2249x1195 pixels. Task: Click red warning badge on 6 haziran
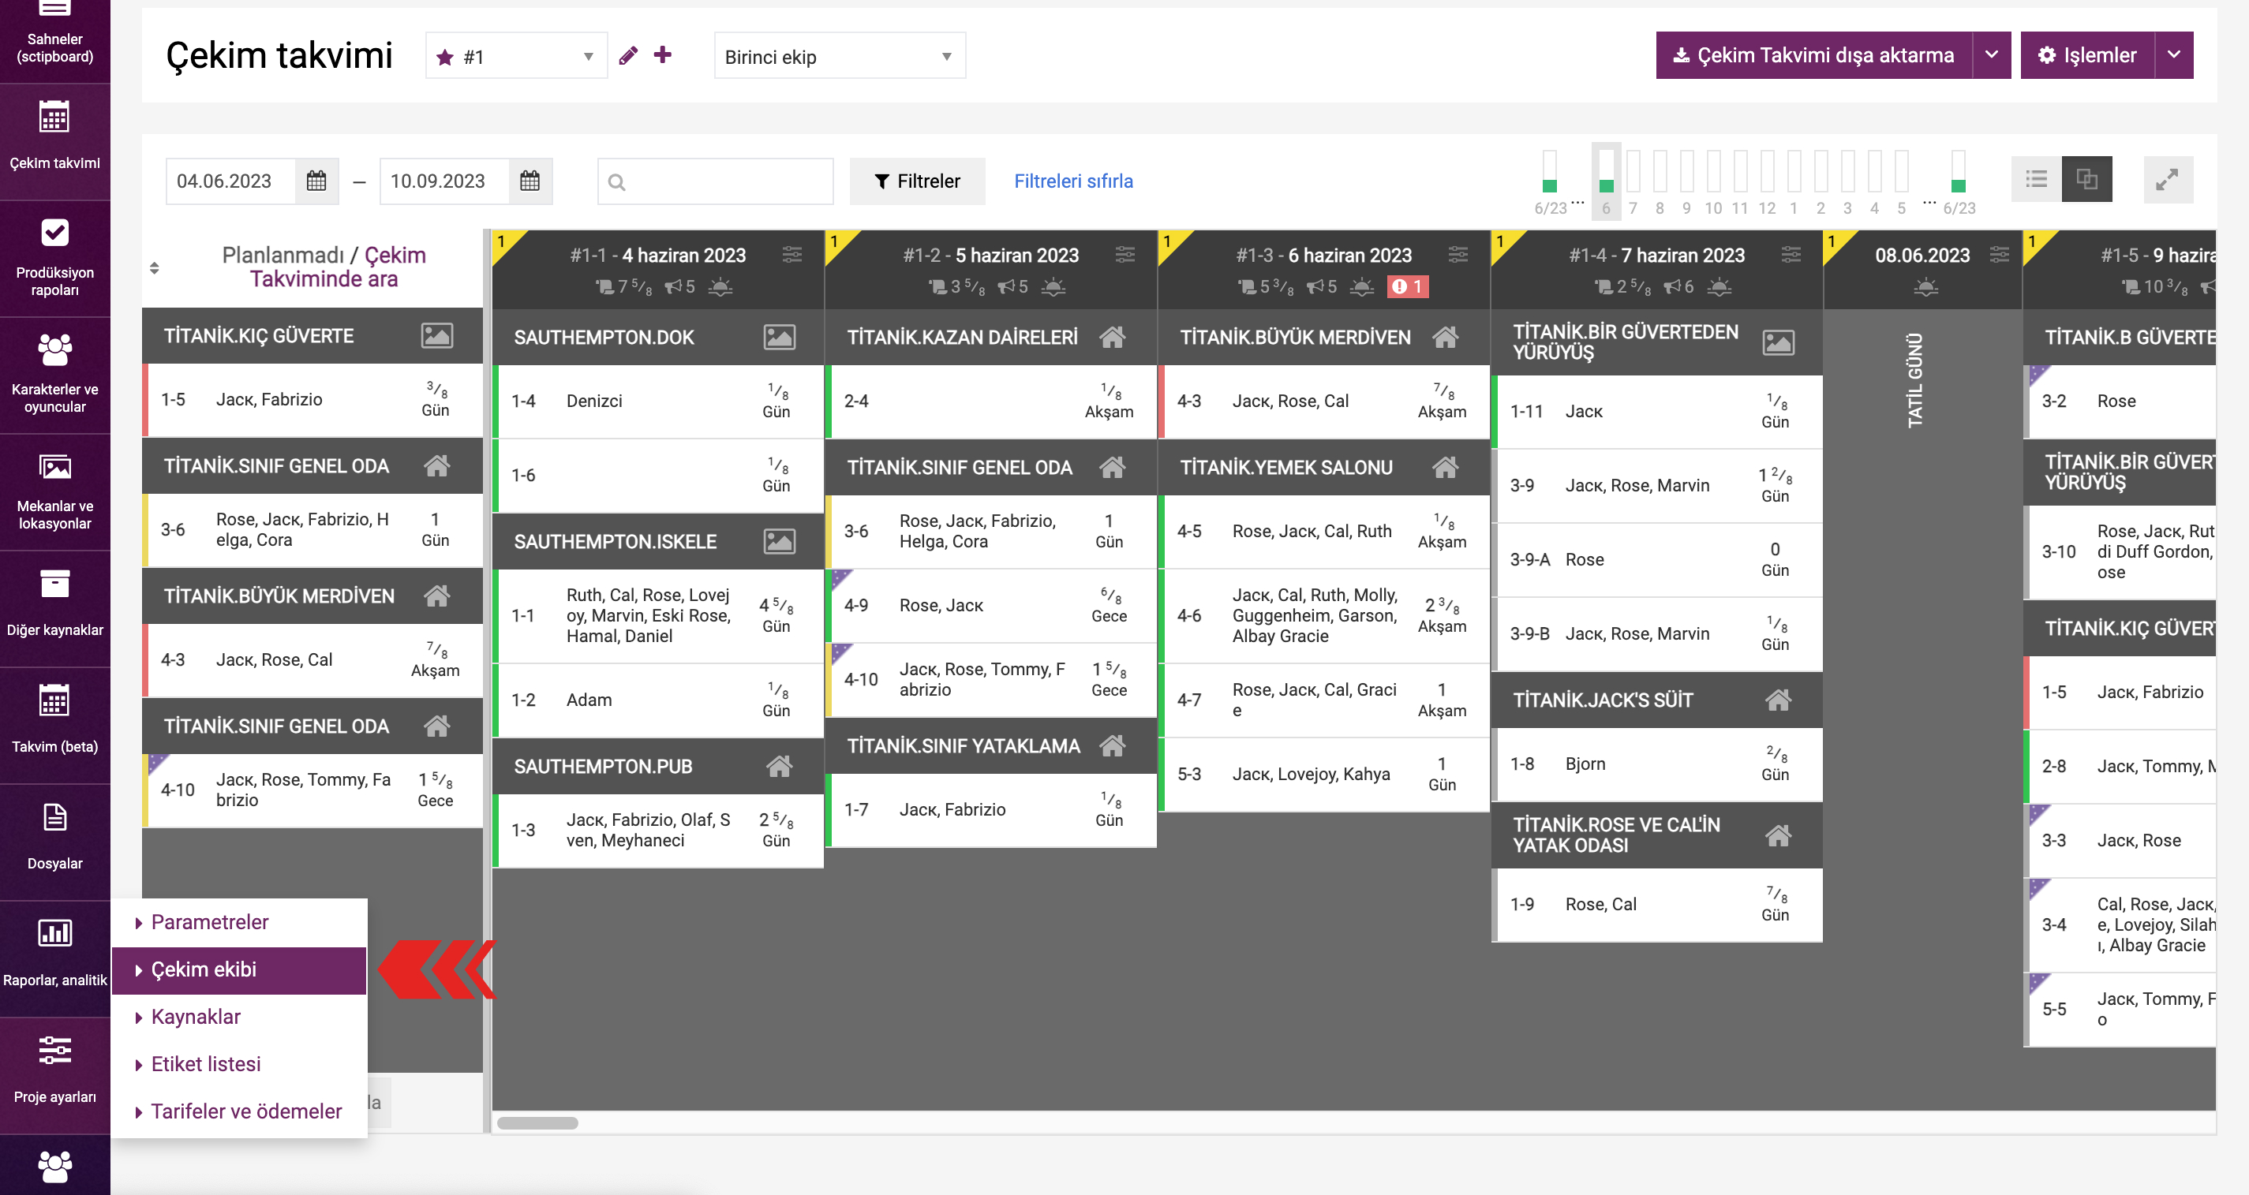[x=1407, y=286]
